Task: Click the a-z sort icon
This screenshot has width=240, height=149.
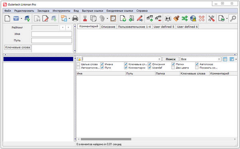Action: [x=168, y=18]
